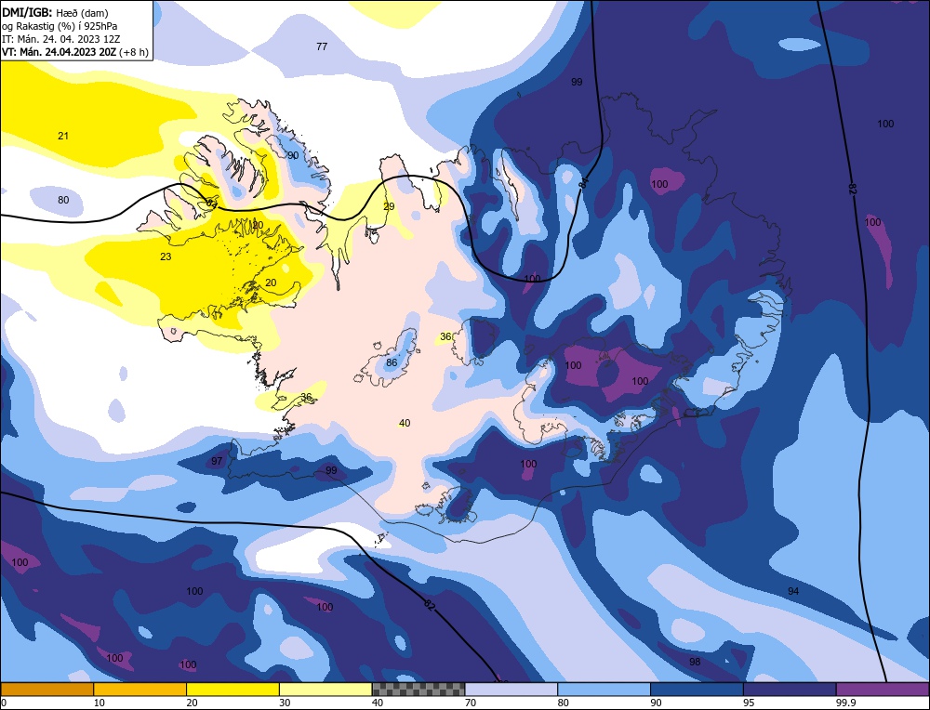Select the '21' humidity value in yellow area
This screenshot has height=710, width=930.
(63, 136)
